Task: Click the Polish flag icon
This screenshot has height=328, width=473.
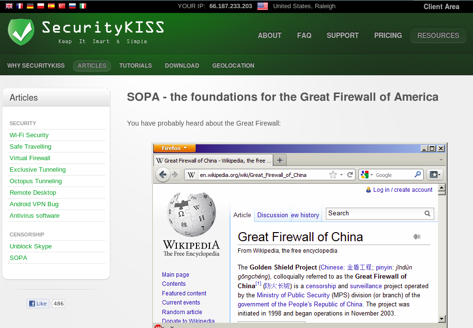Action: click(41, 6)
